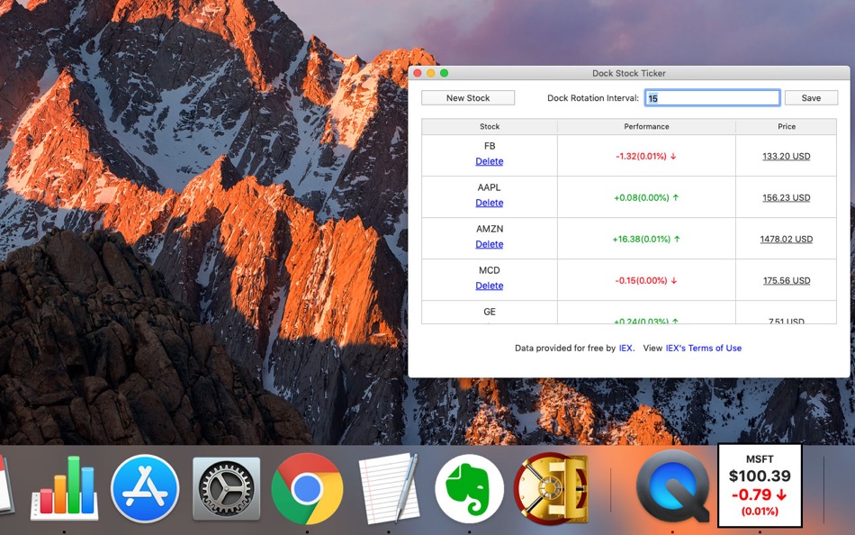Open TextEdit notepad icon in Dock
This screenshot has width=855, height=535.
388,487
